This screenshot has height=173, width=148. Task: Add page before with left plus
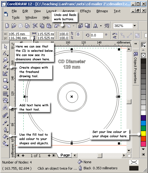[x=23, y=156]
